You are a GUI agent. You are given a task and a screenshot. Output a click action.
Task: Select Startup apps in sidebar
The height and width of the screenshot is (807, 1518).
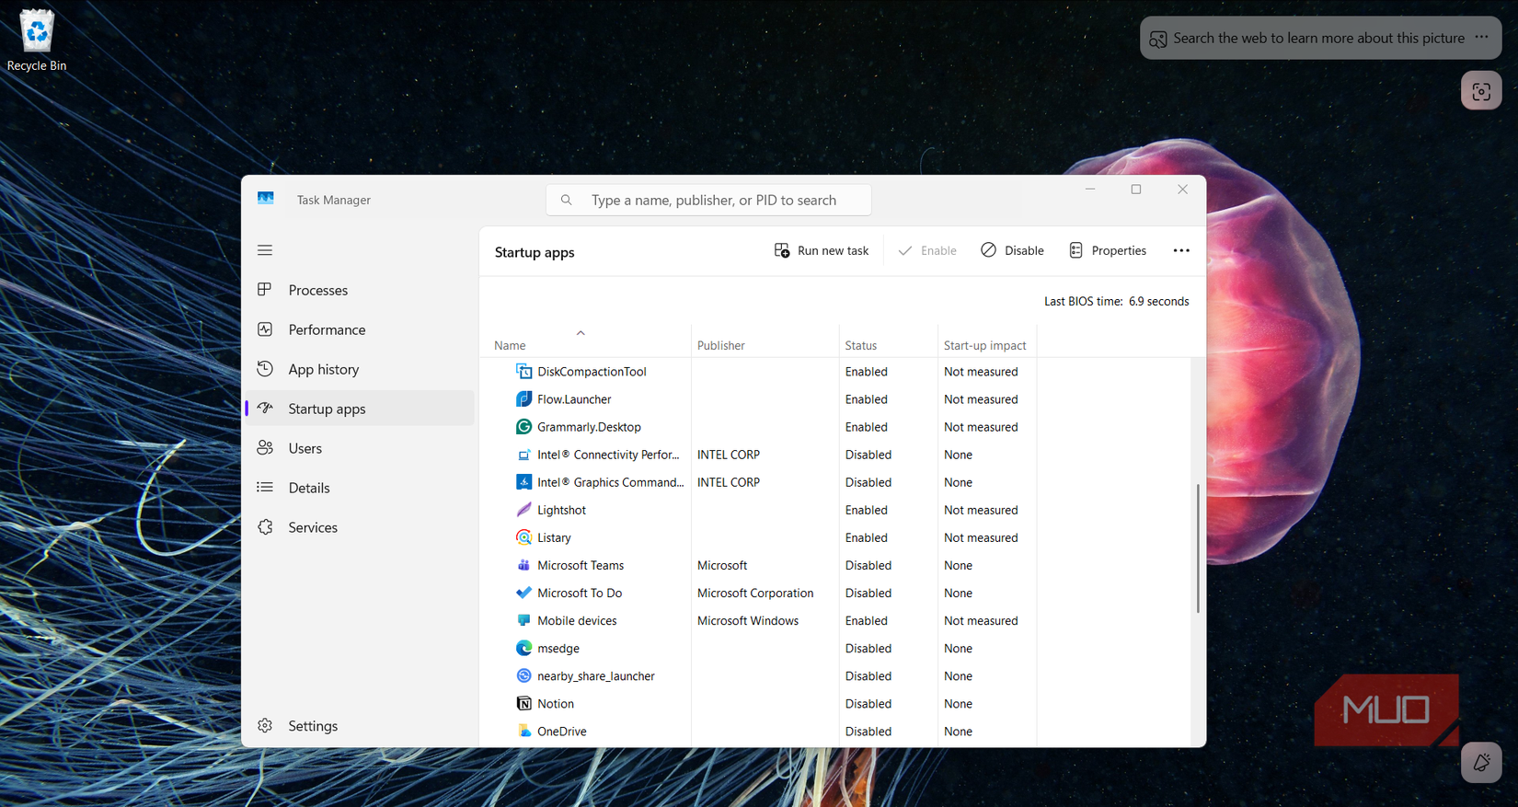(360, 409)
